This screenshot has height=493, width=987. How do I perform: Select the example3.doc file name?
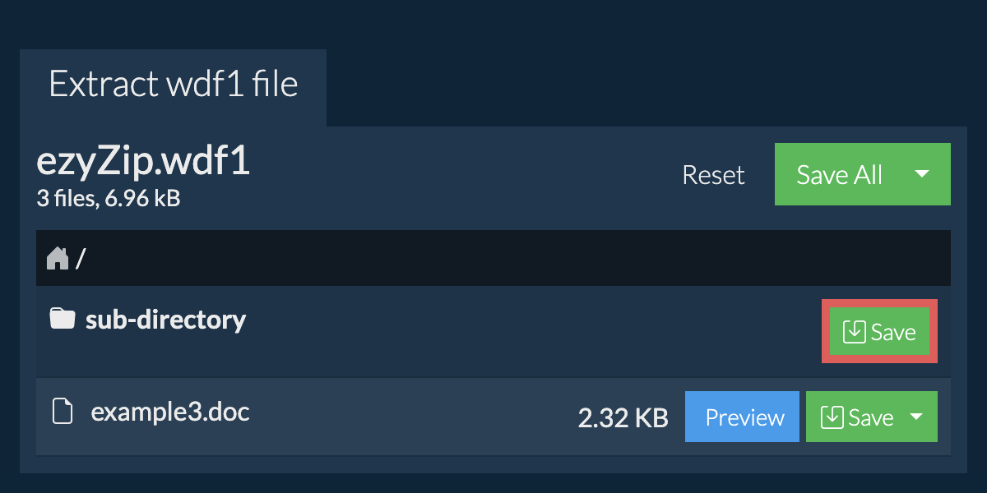(170, 411)
